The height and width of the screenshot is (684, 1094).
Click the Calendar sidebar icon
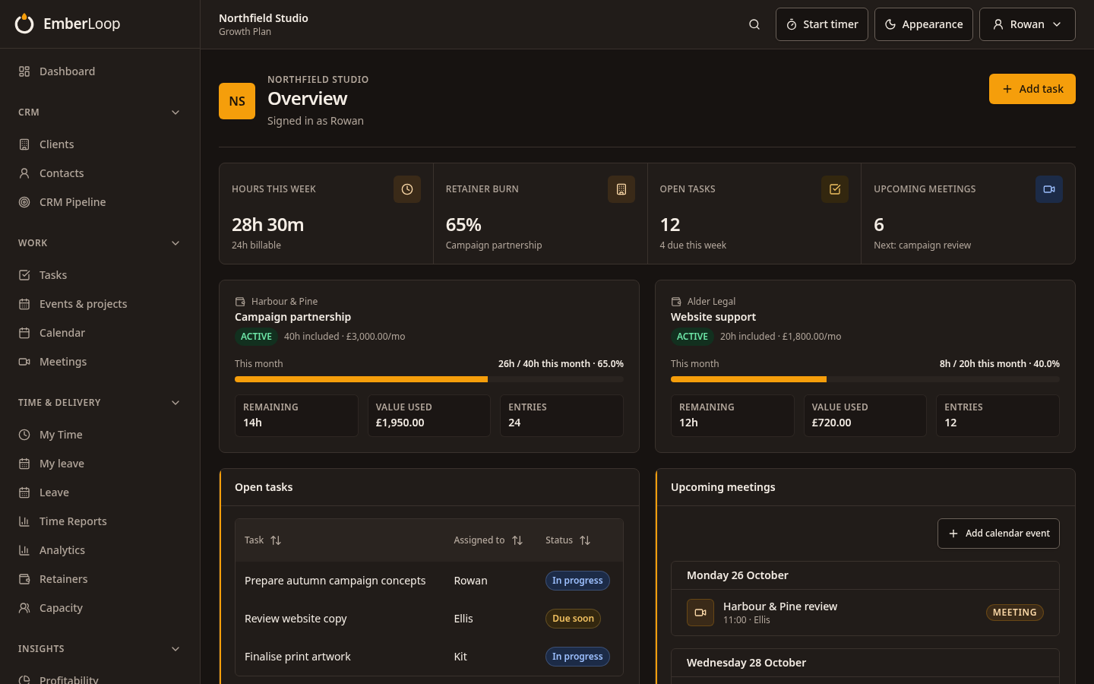point(24,333)
